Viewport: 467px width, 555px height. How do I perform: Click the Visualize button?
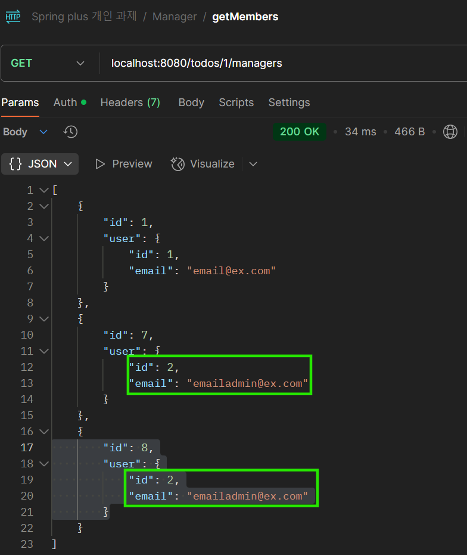tap(203, 164)
